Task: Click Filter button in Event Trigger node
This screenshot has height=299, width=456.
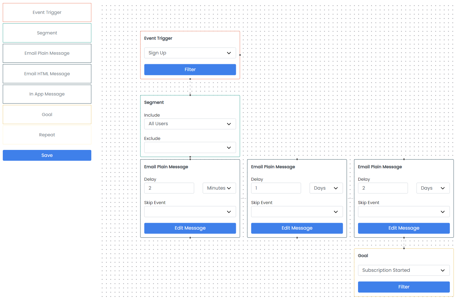Action: click(190, 69)
